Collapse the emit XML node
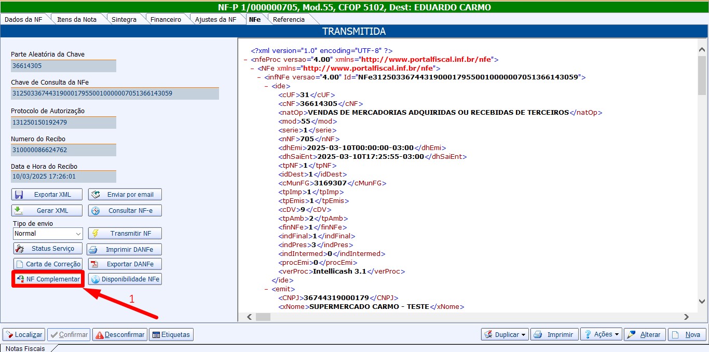 [x=267, y=289]
